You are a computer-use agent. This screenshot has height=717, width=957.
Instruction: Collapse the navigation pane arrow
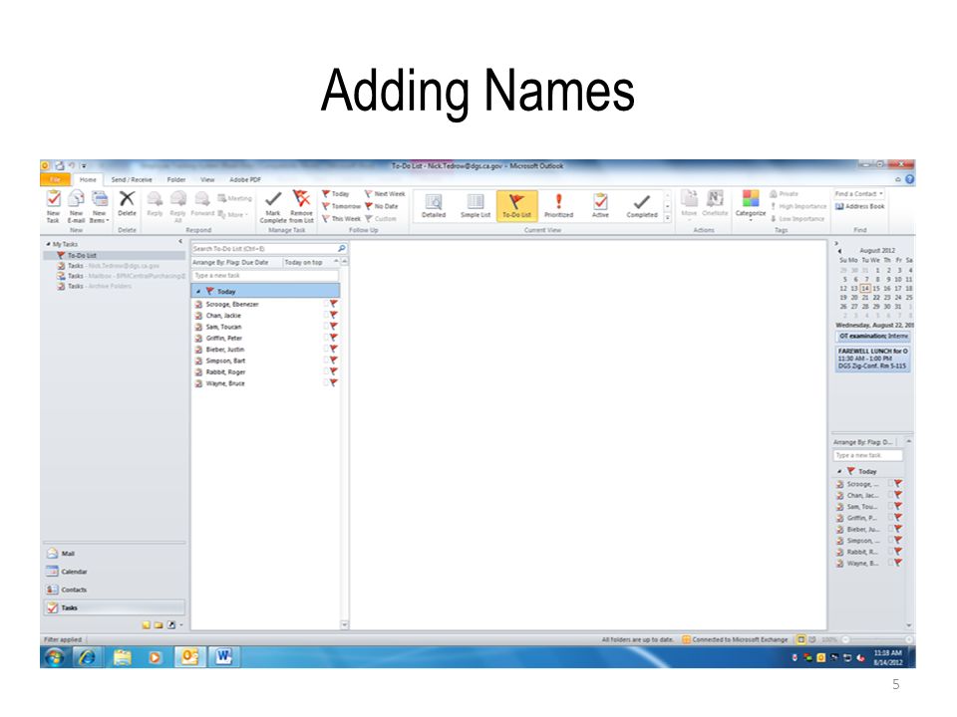[180, 242]
